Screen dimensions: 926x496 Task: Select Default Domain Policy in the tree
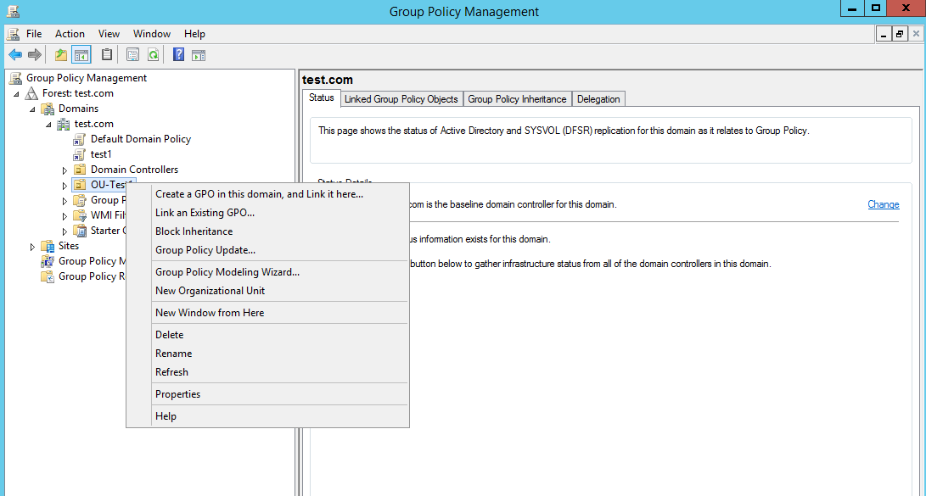(141, 139)
